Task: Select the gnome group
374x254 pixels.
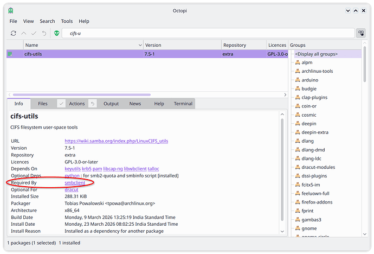Action: point(309,228)
